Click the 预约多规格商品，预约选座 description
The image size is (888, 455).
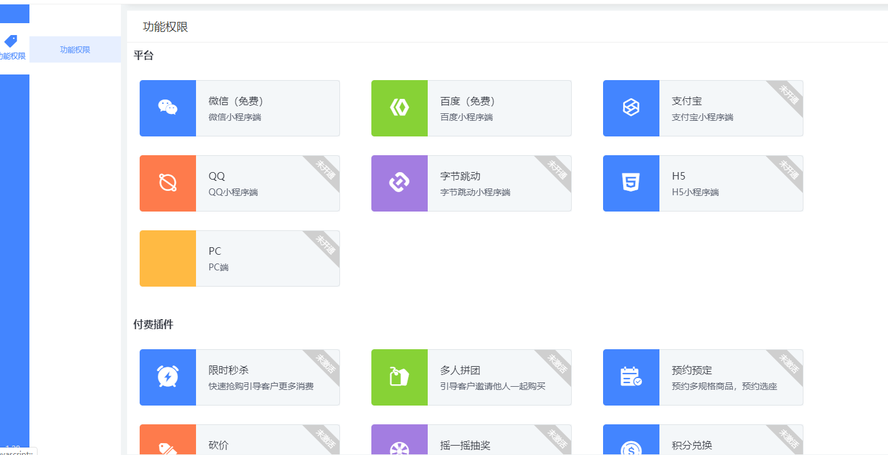click(725, 386)
